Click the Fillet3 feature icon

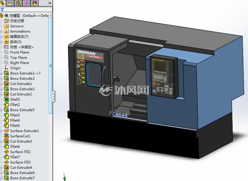tap(6, 115)
